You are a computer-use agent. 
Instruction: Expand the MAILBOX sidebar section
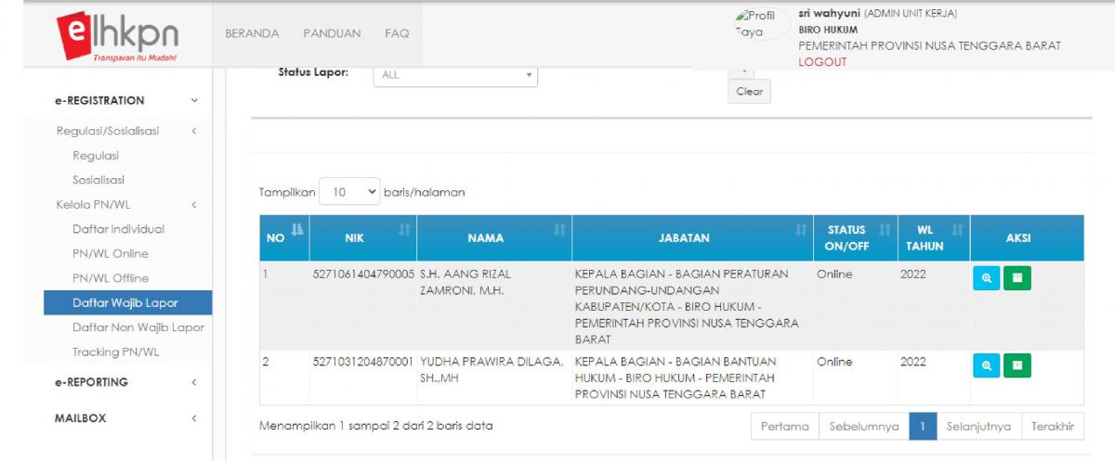pos(193,418)
